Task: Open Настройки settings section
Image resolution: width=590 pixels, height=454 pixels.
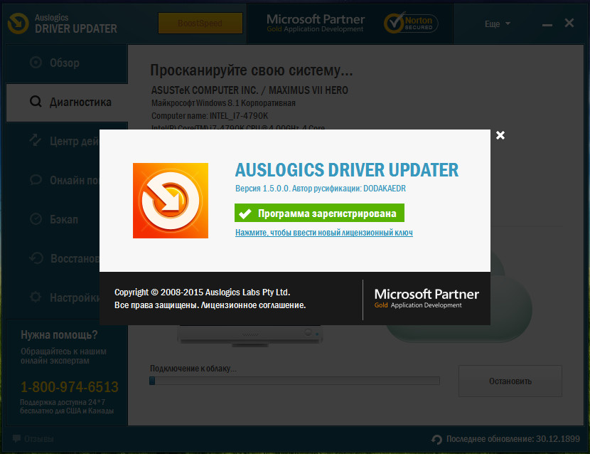Action: point(53,298)
